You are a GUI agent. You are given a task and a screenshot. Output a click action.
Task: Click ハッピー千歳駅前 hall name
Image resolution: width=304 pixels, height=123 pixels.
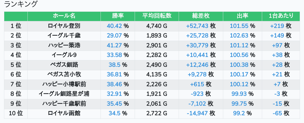pos(64,104)
